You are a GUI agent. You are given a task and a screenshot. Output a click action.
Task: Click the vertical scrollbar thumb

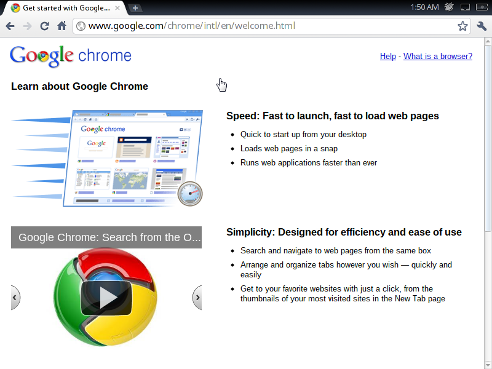(x=488, y=138)
